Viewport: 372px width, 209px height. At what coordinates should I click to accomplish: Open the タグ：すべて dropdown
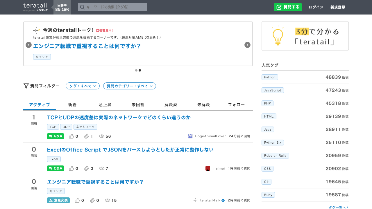point(83,86)
